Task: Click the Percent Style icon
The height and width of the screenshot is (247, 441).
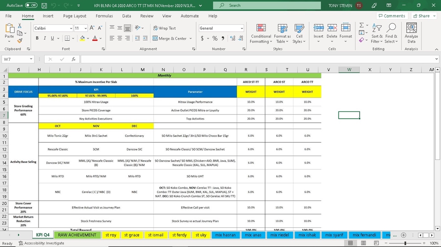Action: tap(215, 38)
